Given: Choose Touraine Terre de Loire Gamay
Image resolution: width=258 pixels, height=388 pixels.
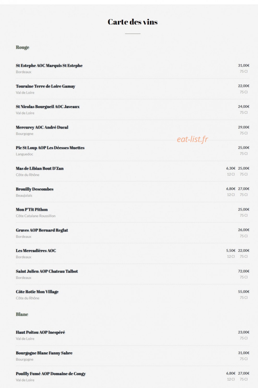Looking at the screenshot, I should tap(45, 86).
